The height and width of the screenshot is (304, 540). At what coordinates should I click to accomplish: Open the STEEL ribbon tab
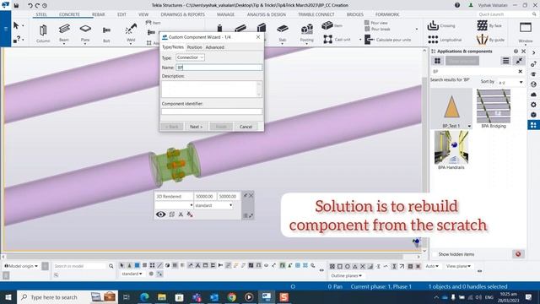pyautogui.click(x=41, y=14)
